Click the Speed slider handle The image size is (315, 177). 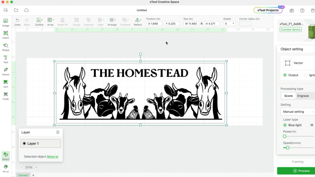pyautogui.click(x=288, y=148)
